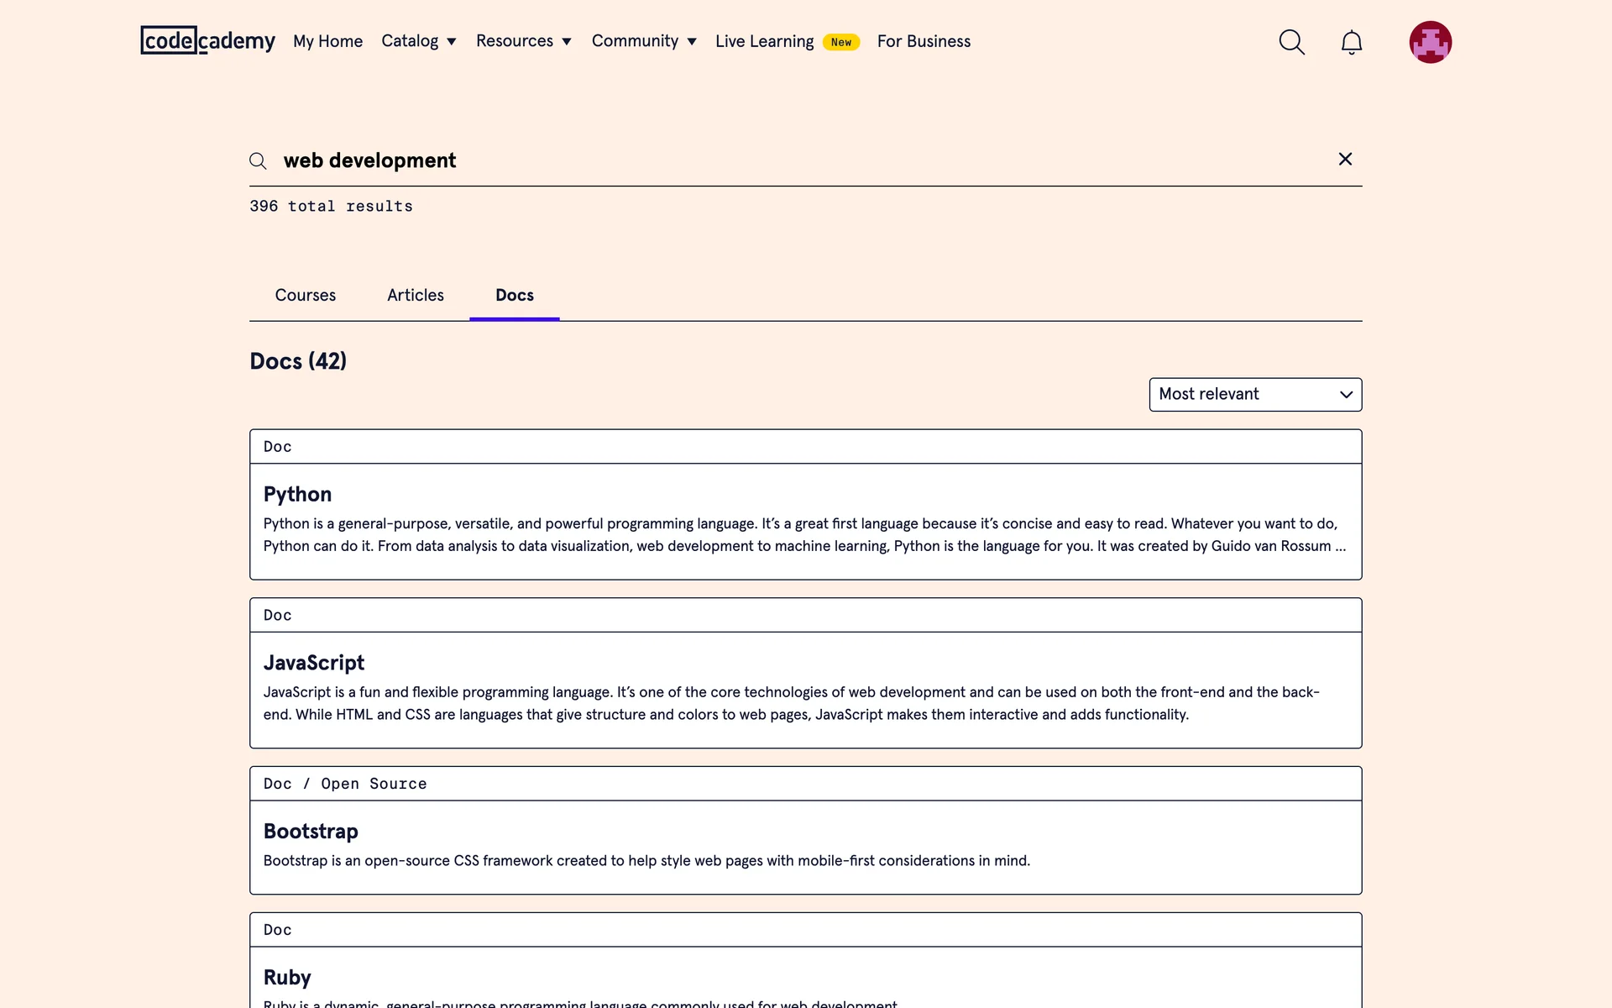Open the Most relevant sort dropdown
This screenshot has width=1612, height=1008.
click(1255, 394)
